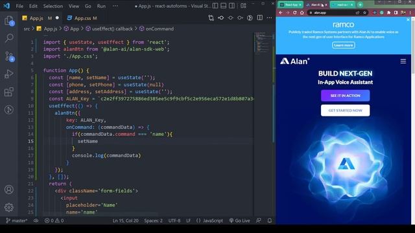The image size is (415, 233).
Task: Open the Manage gear in the activity bar
Action: [9, 207]
